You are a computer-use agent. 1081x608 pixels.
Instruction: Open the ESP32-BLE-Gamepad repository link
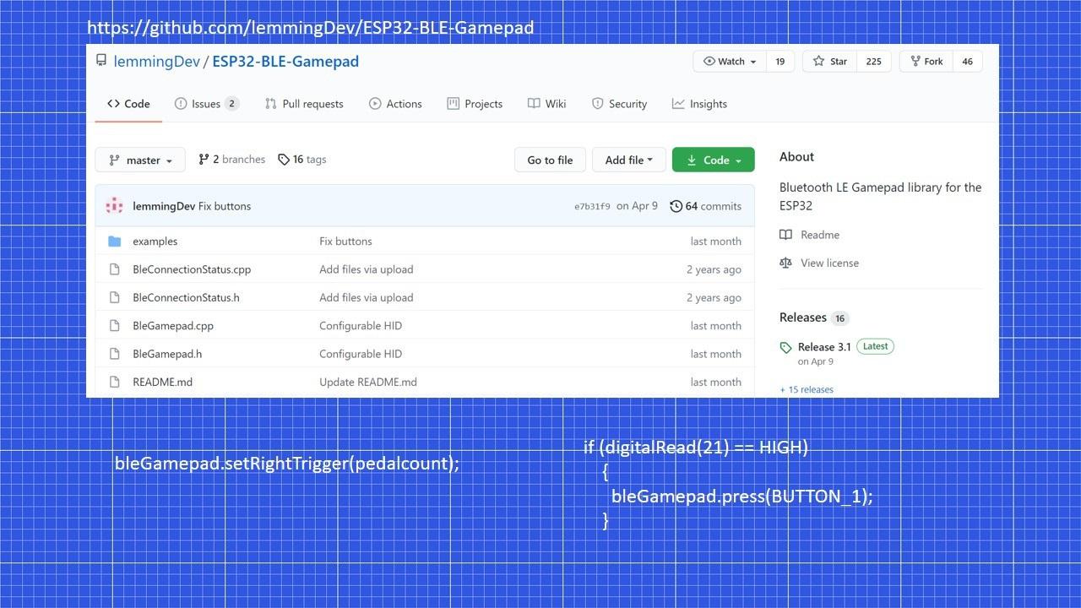[285, 61]
